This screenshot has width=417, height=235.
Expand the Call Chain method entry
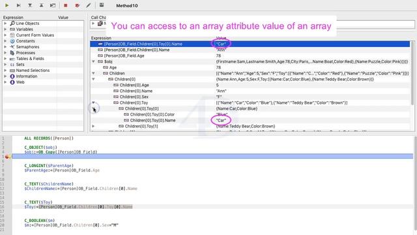click(x=93, y=23)
